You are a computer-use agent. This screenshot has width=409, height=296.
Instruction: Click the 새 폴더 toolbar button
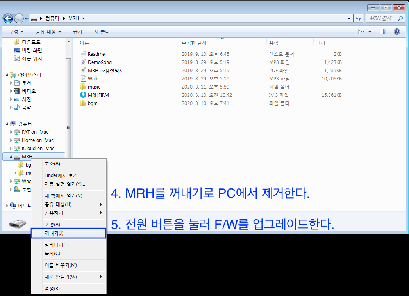tap(102, 32)
